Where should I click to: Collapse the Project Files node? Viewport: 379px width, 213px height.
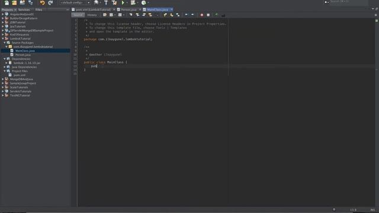[x=5, y=71]
